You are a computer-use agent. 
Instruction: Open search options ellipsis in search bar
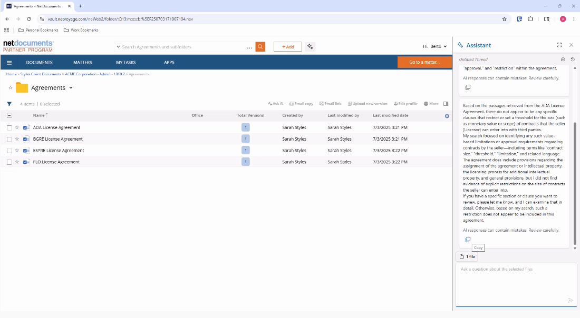tap(250, 47)
